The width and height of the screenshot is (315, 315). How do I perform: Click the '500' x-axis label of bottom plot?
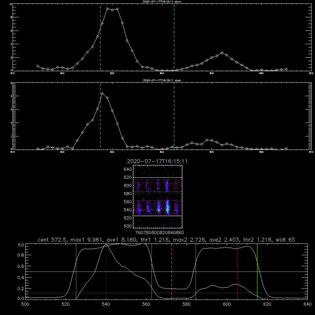(25, 304)
